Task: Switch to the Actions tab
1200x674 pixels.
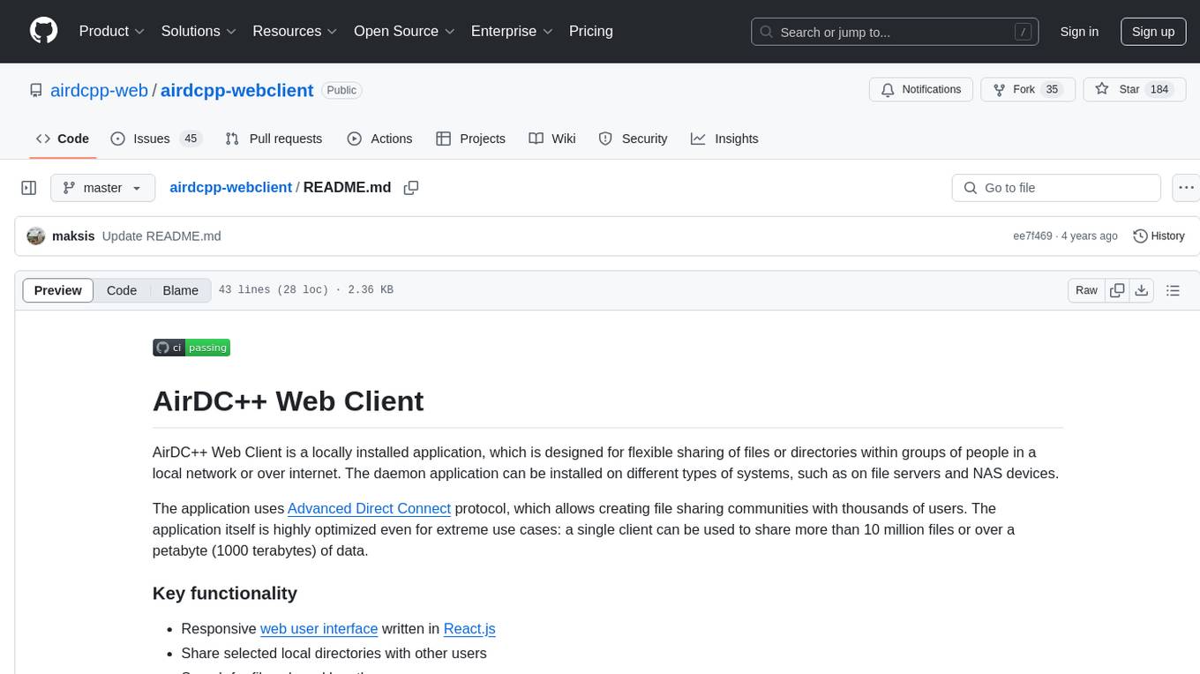Action: tap(379, 139)
